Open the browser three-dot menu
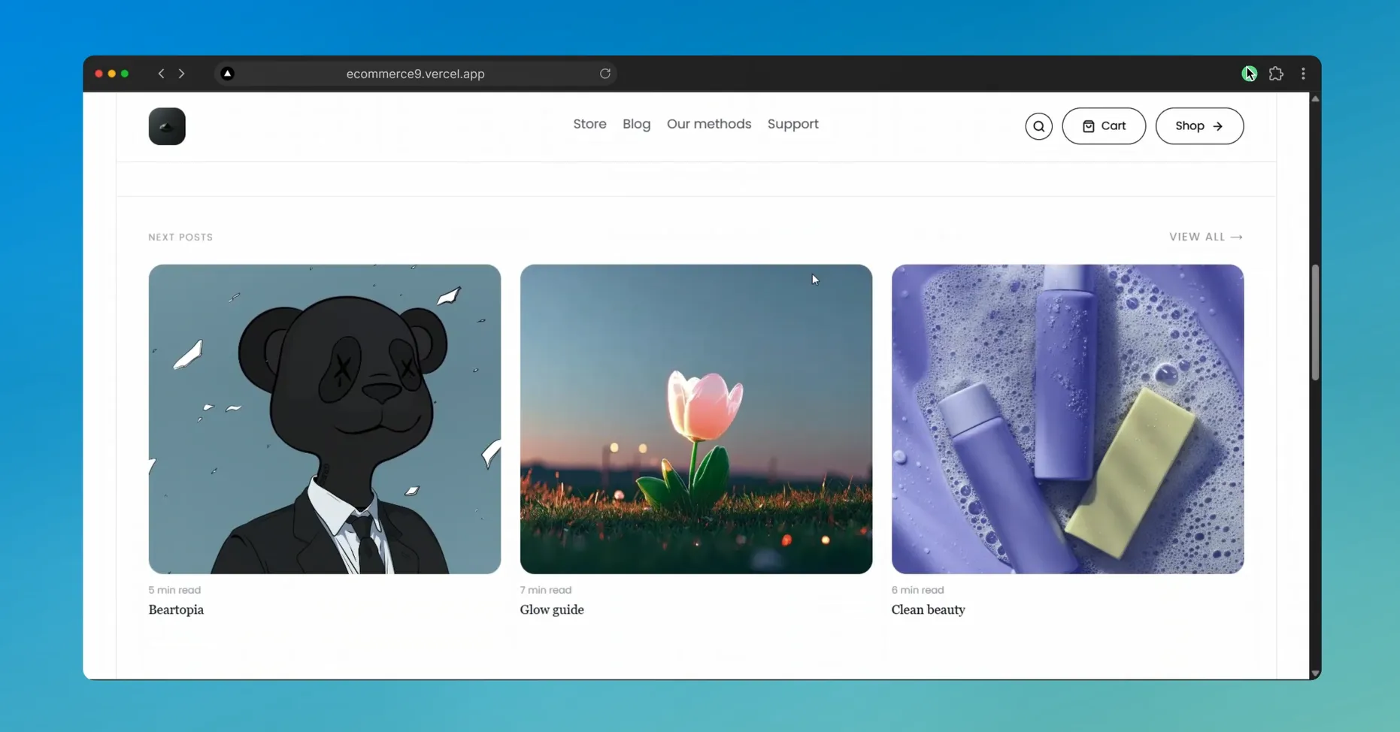This screenshot has width=1400, height=732. click(1303, 74)
